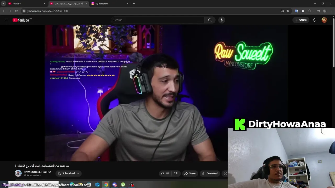Click the Create button

(x=300, y=20)
